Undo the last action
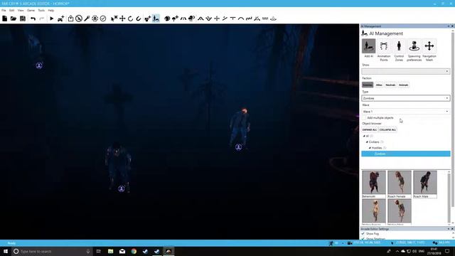Image resolution: width=455 pixels, height=256 pixels. [33, 18]
